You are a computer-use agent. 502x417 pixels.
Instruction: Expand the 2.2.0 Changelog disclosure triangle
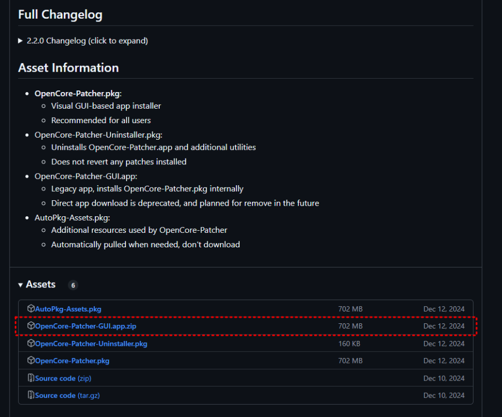click(20, 41)
